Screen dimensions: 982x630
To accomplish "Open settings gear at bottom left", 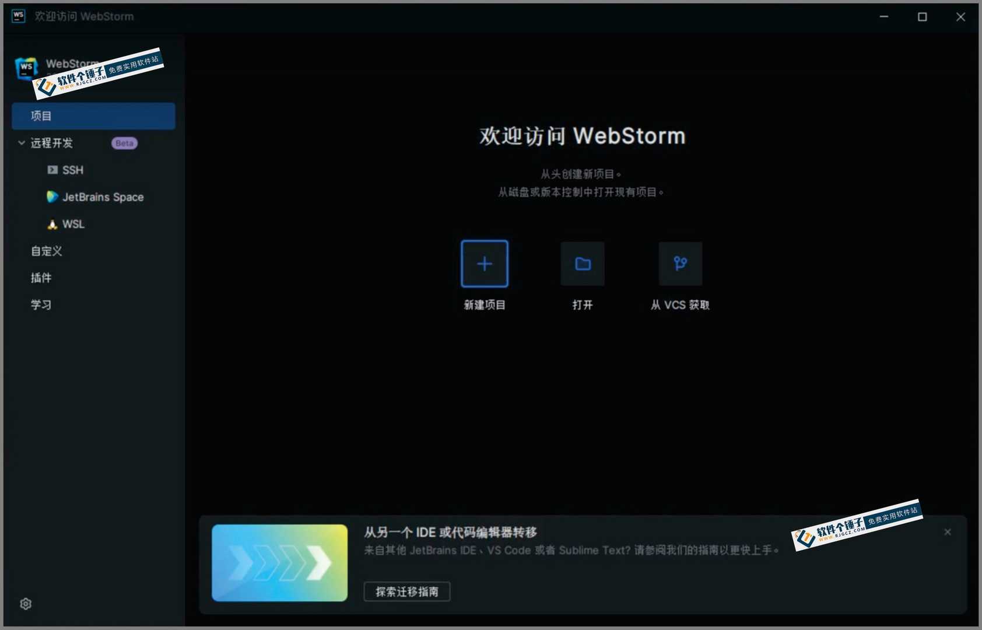I will 26,604.
